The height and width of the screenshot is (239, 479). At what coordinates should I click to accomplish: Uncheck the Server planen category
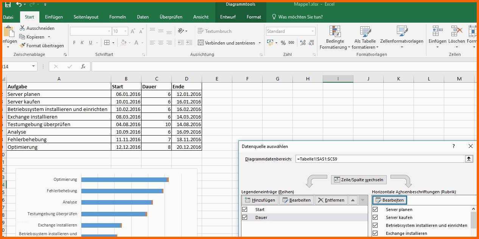[x=375, y=209]
